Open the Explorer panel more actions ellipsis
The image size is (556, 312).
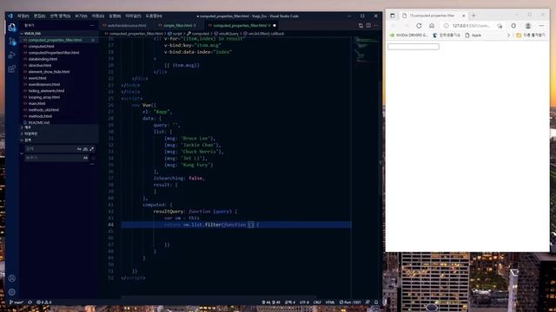coord(93,25)
